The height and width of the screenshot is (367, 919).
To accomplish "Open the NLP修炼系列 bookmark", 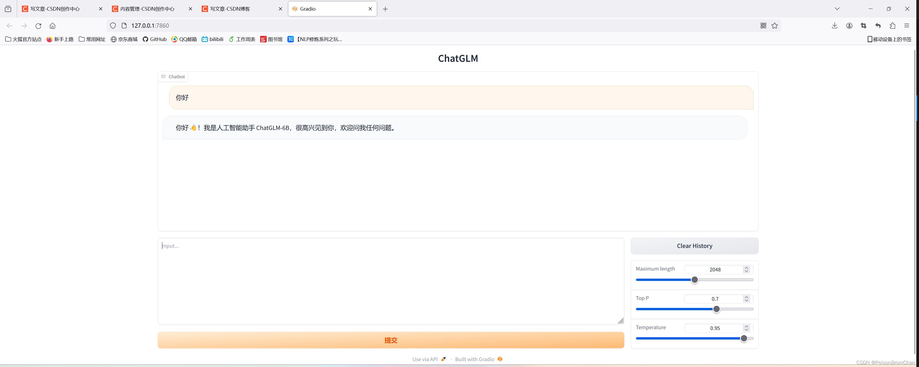I will [x=315, y=39].
